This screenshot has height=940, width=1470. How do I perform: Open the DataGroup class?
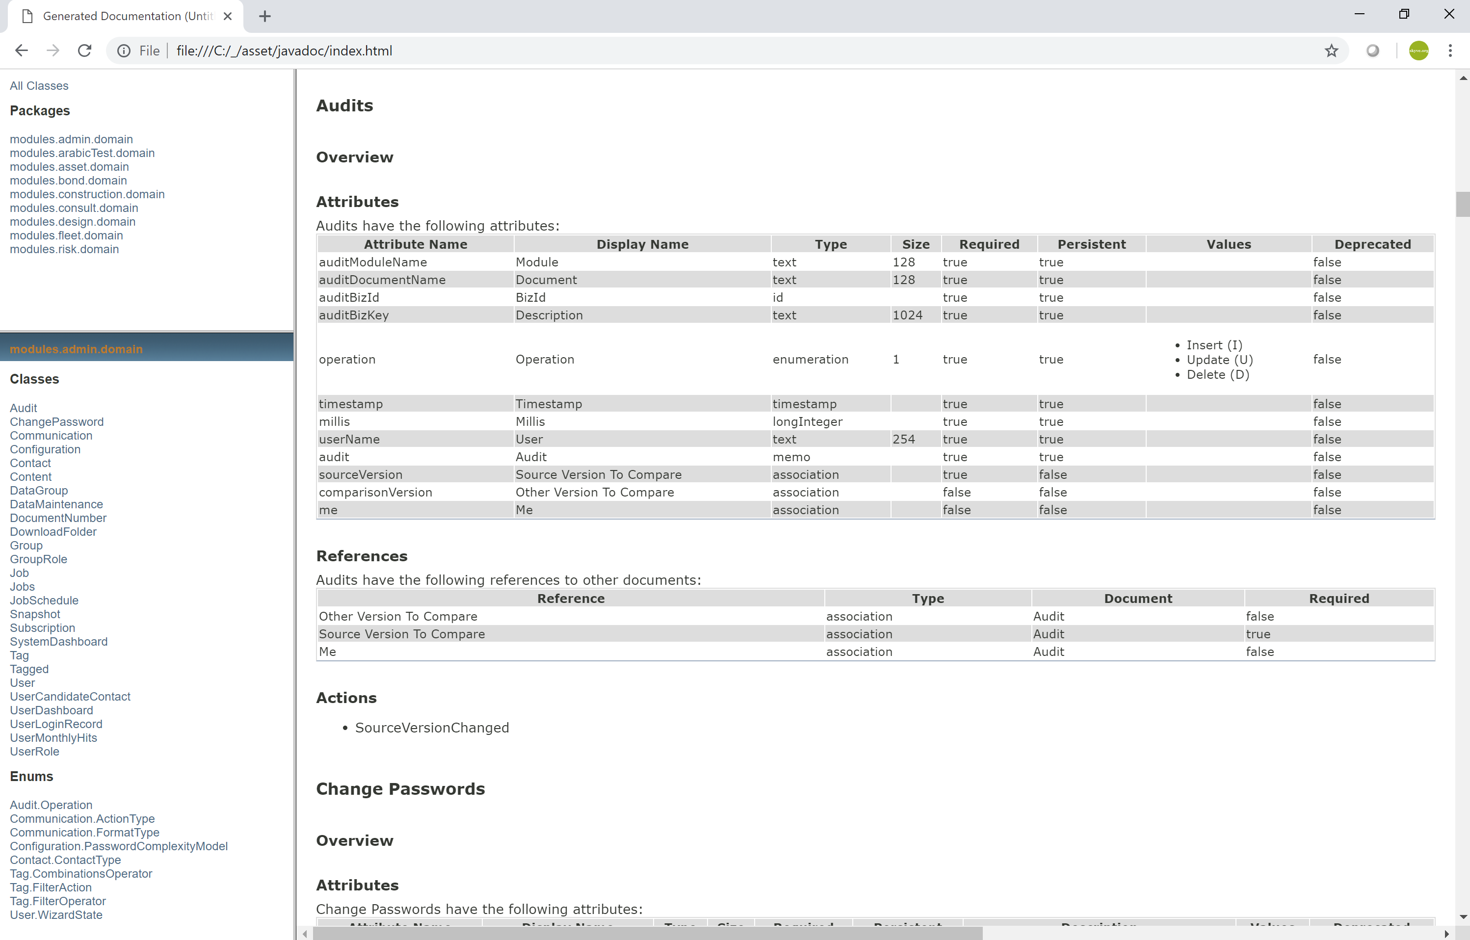(x=39, y=490)
